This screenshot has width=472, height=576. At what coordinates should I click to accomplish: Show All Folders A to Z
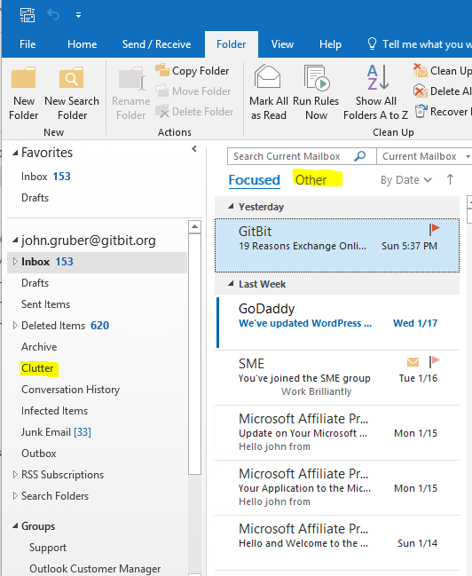376,94
